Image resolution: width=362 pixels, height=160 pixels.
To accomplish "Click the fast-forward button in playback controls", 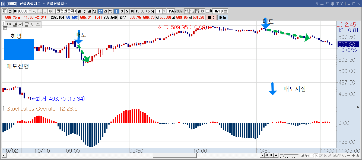I will coord(276,156).
